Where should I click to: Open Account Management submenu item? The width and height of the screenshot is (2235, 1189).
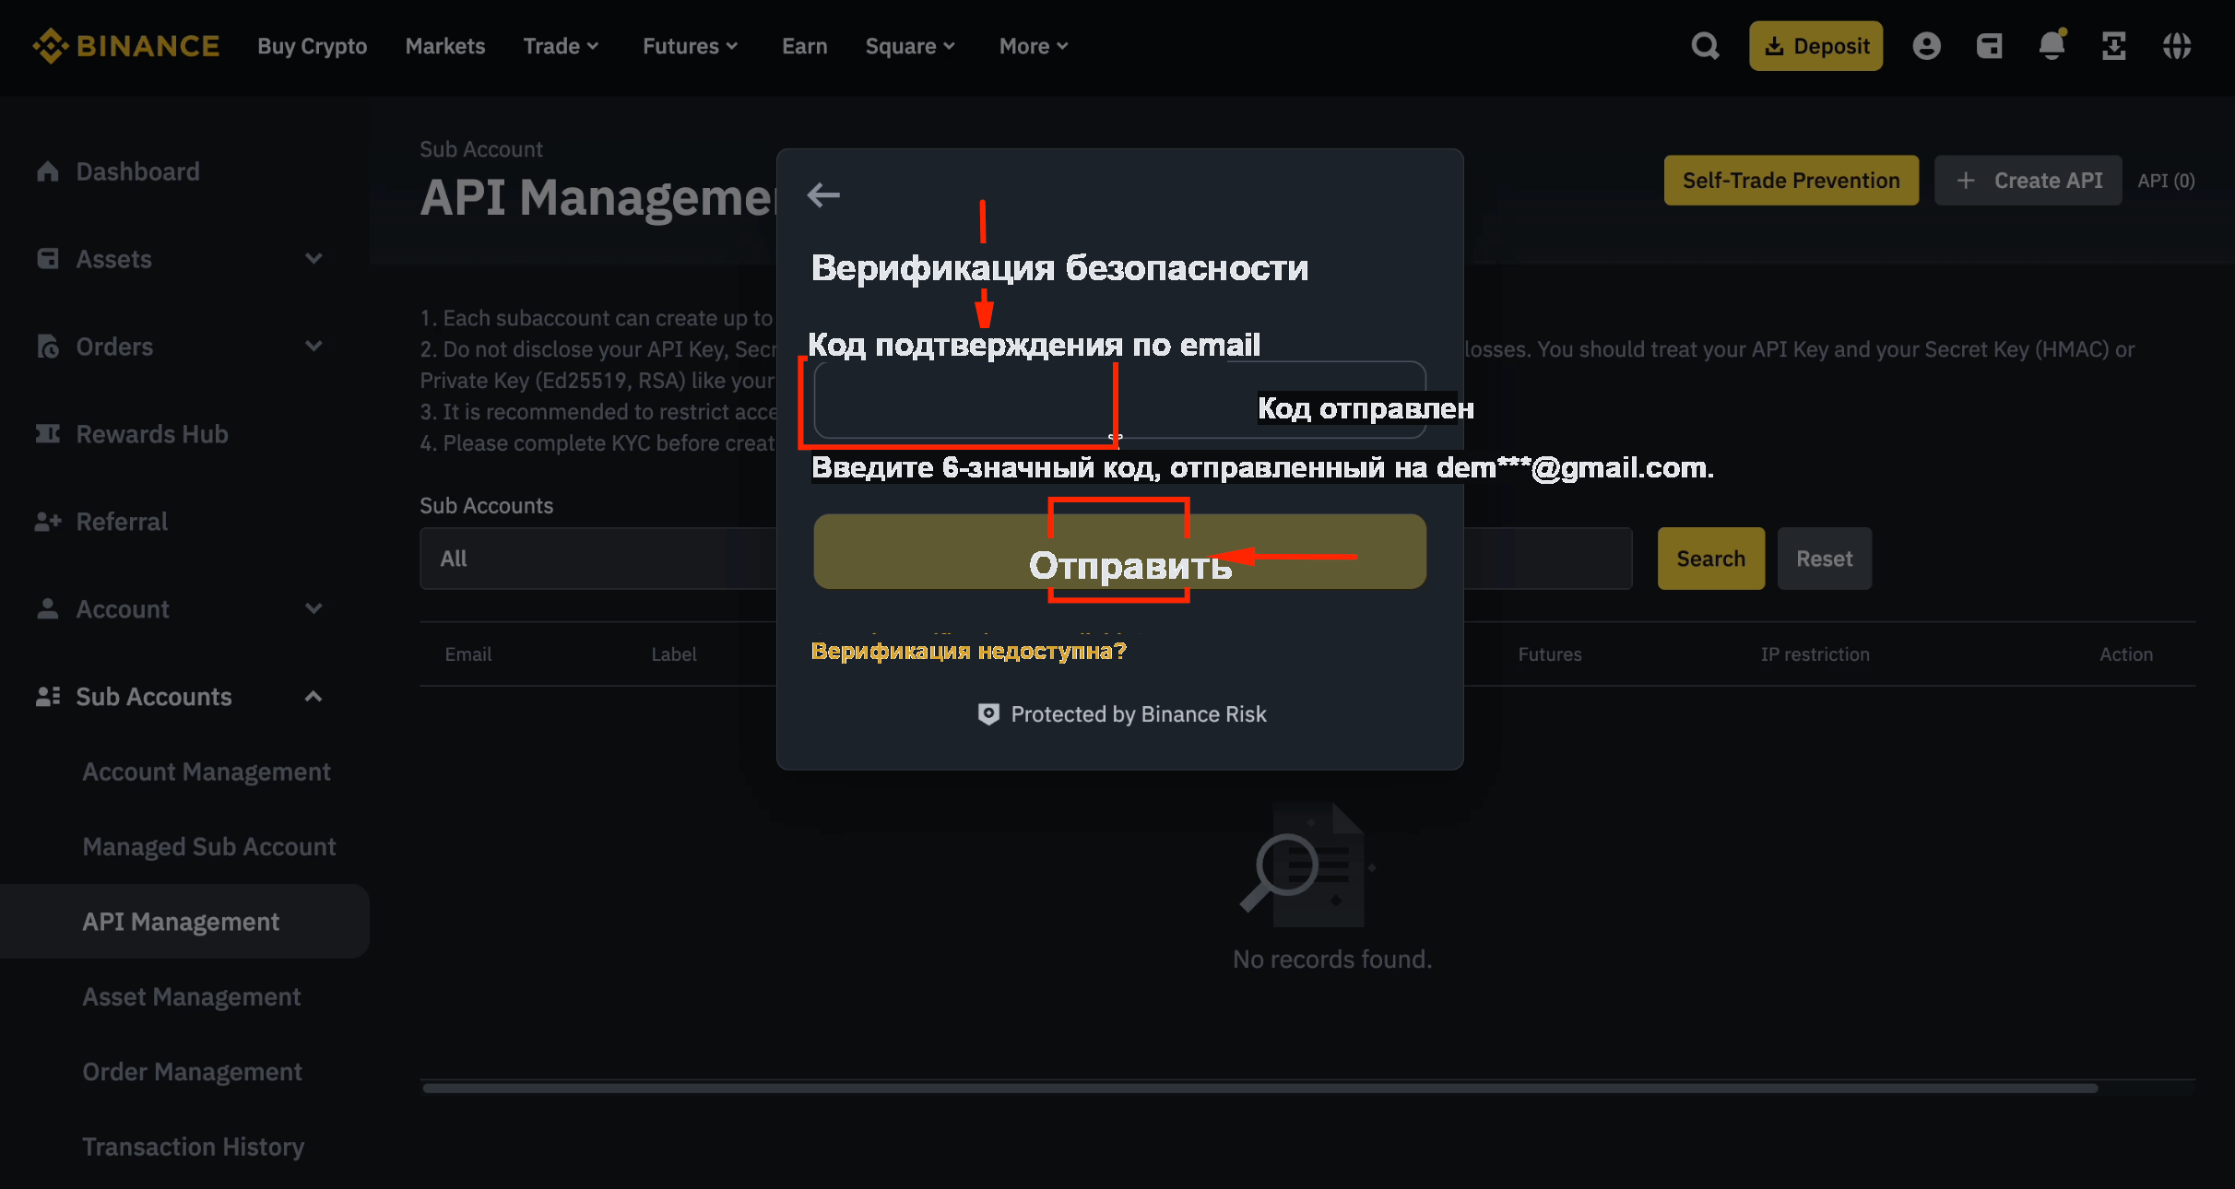tap(207, 771)
